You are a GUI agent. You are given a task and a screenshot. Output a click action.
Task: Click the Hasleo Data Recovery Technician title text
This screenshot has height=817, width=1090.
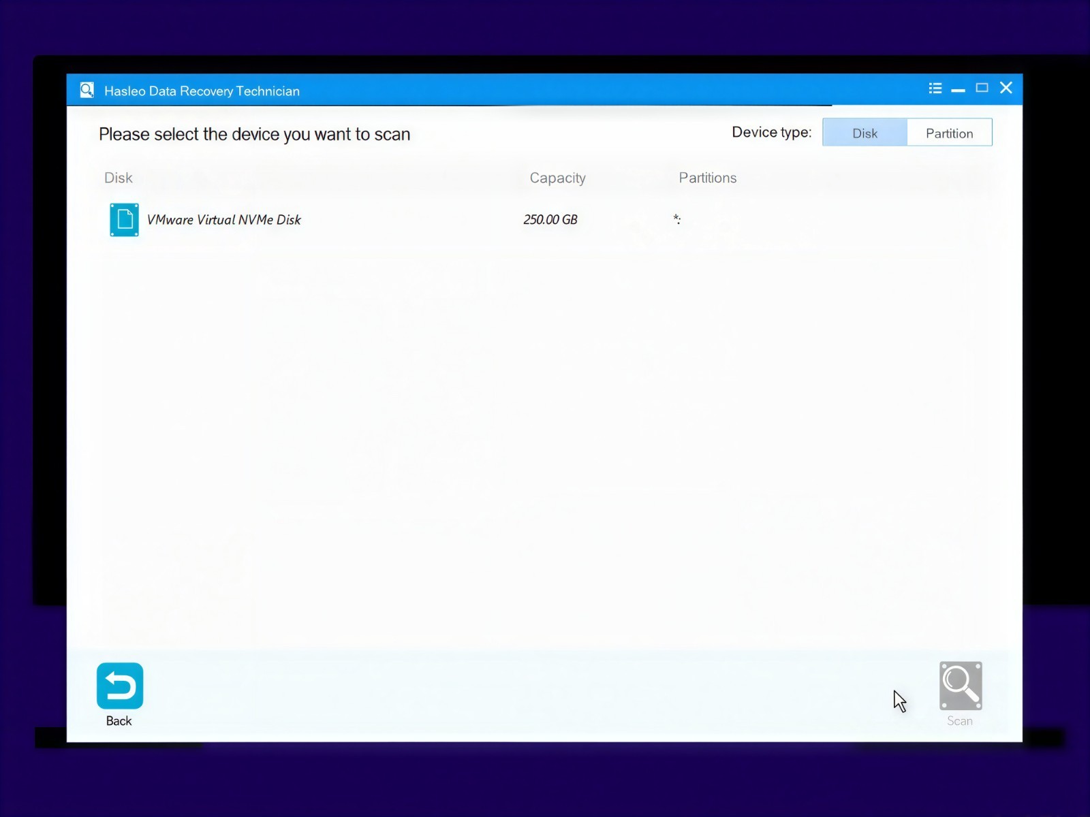pos(202,91)
